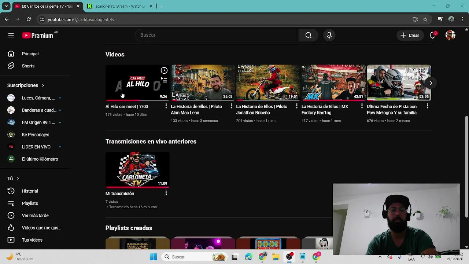469x264 pixels.
Task: Expand the Suscripciones section
Action: 26,85
